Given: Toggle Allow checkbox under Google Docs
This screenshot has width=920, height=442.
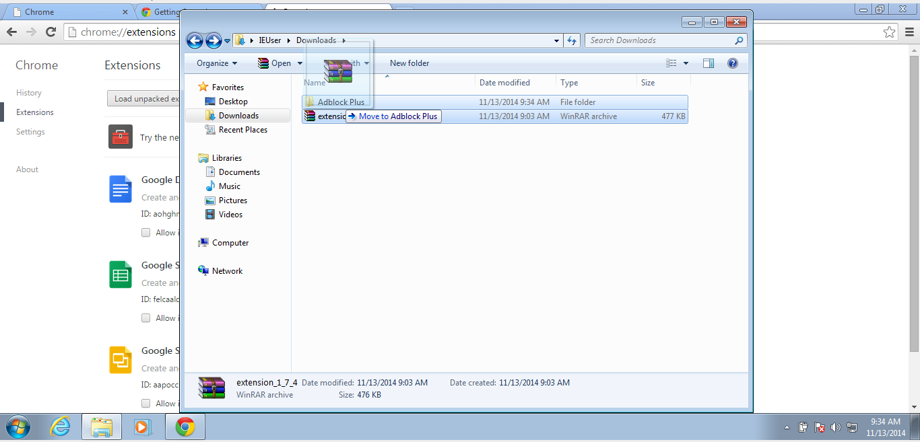Looking at the screenshot, I should 145,233.
